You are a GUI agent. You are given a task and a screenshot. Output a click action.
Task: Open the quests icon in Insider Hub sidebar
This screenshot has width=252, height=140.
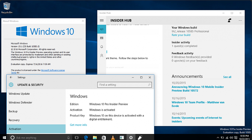click(102, 38)
